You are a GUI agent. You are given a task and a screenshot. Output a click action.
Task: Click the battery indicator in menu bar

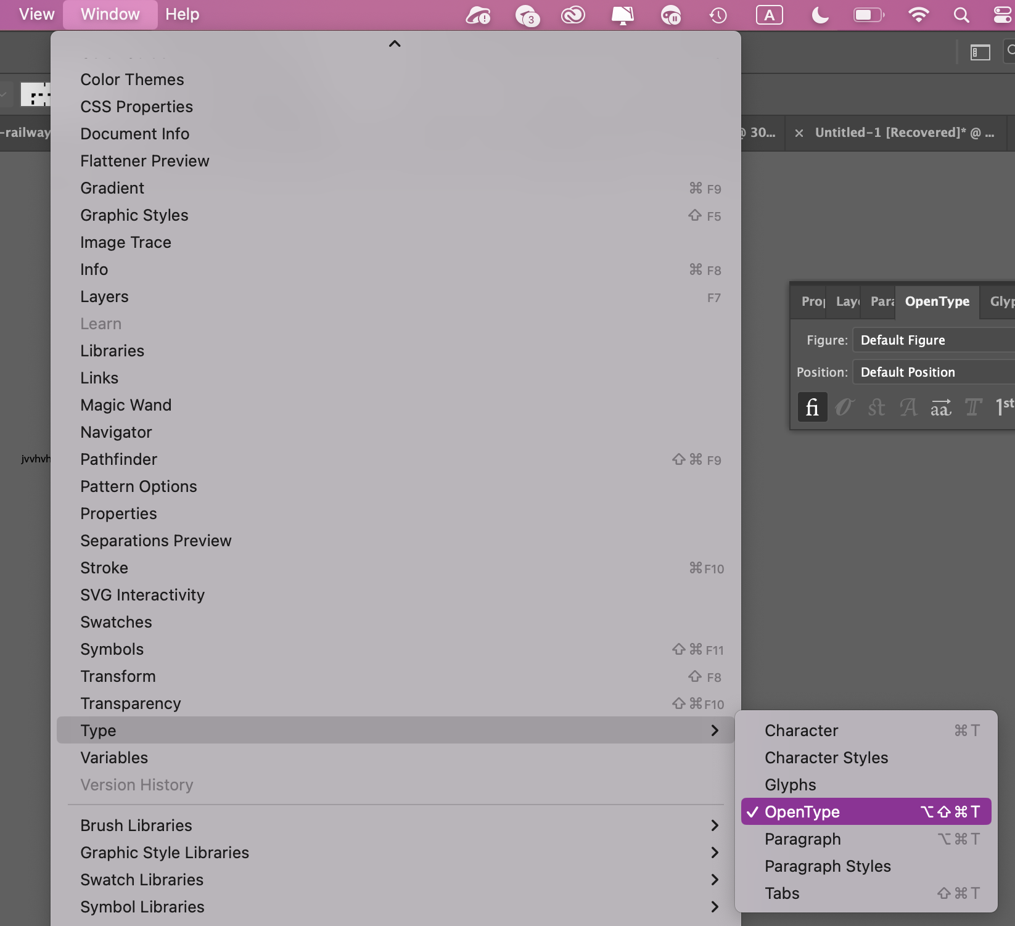[869, 15]
